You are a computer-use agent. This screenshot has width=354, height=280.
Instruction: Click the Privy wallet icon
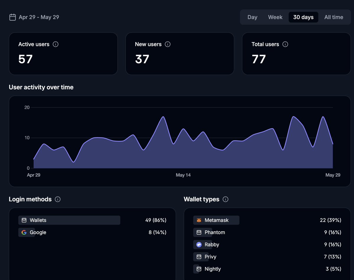tap(199, 256)
